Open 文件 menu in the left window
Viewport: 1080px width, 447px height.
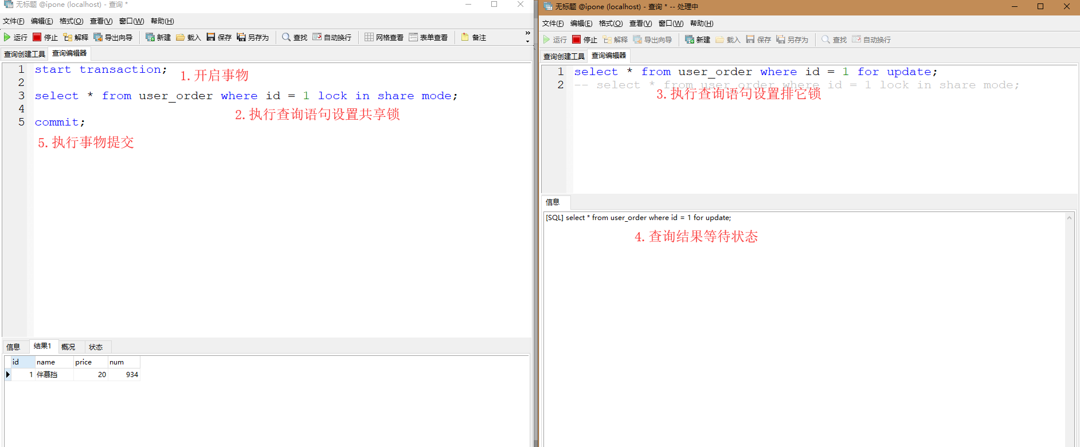pyautogui.click(x=14, y=21)
